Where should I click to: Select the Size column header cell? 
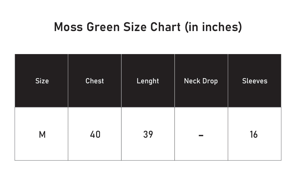42,81
